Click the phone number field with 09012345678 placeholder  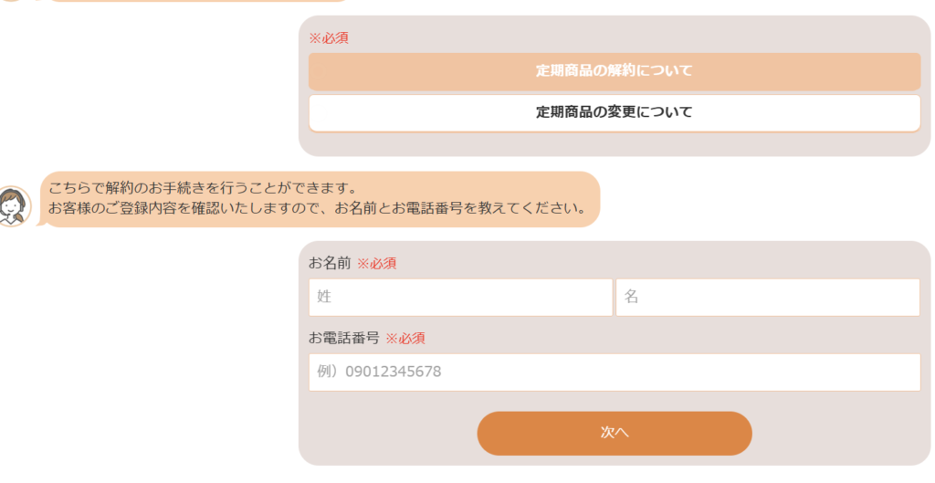[x=615, y=373]
